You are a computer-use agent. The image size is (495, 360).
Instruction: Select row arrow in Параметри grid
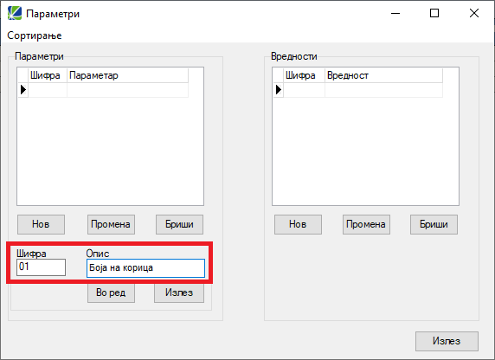(23, 90)
